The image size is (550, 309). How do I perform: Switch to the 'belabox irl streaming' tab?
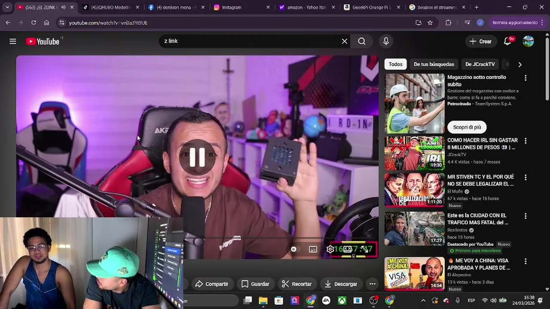coord(437,7)
